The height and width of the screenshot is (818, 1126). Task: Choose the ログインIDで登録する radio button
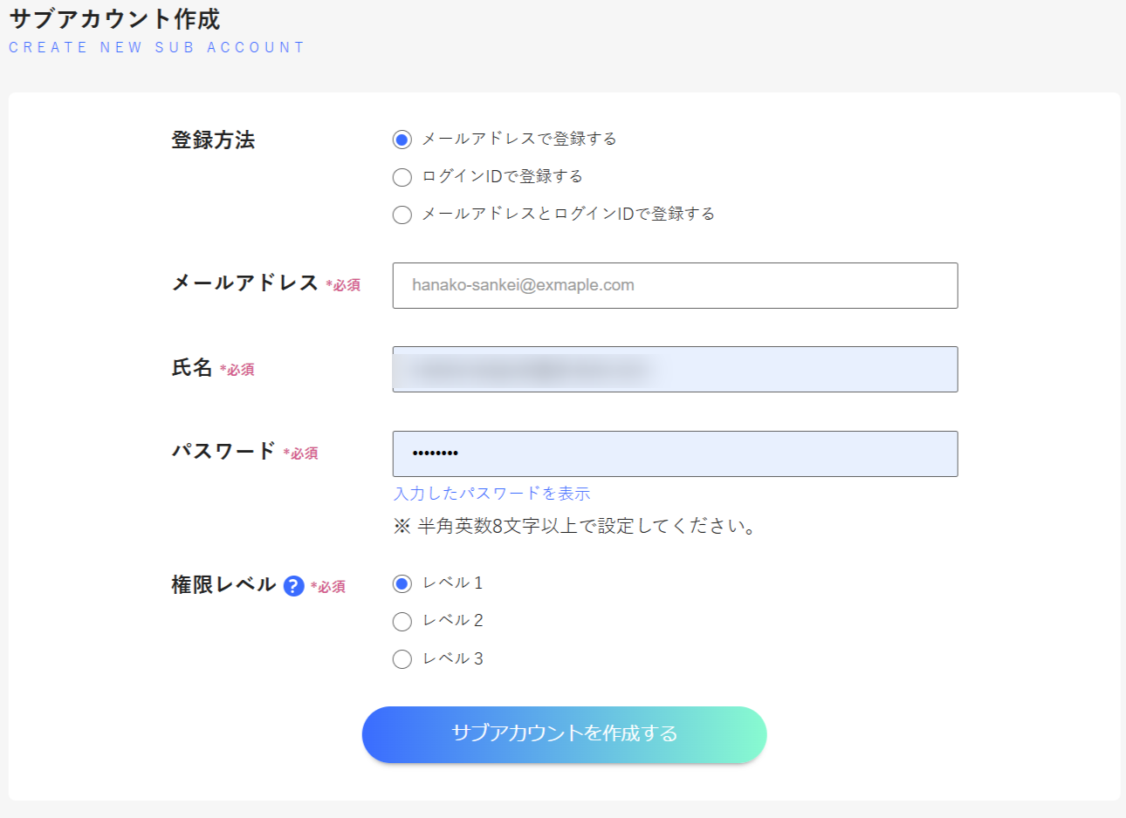coord(402,177)
